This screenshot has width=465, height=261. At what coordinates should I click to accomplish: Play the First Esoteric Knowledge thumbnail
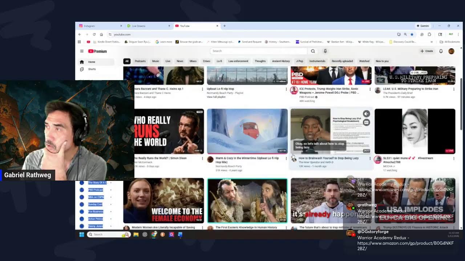[x=247, y=200]
